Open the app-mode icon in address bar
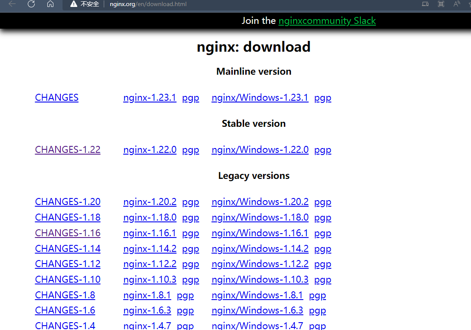471x330 pixels. tap(425, 4)
